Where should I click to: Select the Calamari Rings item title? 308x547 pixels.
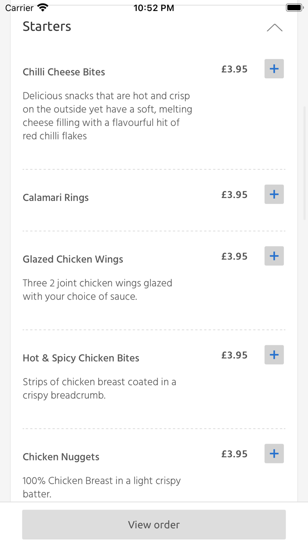coord(55,198)
